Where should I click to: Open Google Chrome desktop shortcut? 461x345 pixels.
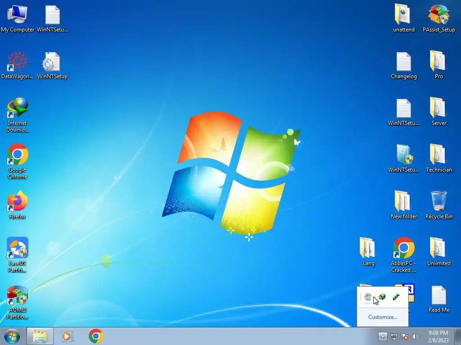[x=18, y=161]
